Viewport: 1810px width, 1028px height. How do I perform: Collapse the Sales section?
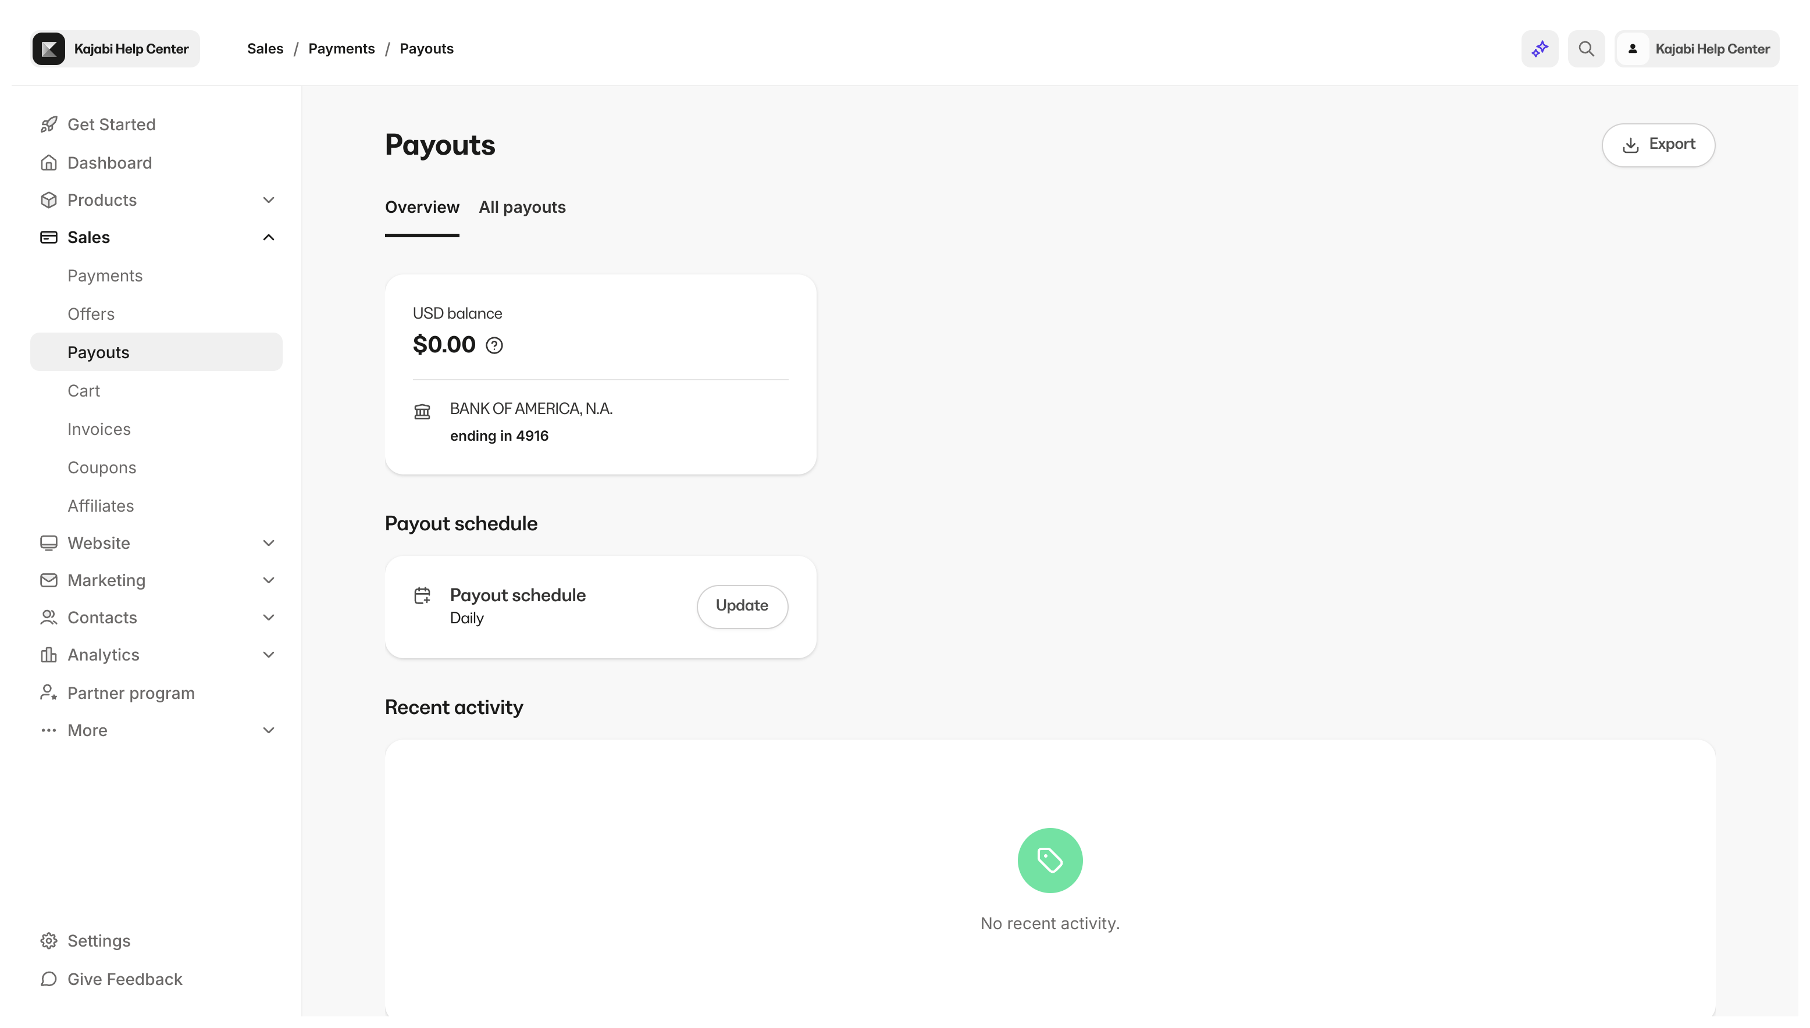(x=268, y=237)
